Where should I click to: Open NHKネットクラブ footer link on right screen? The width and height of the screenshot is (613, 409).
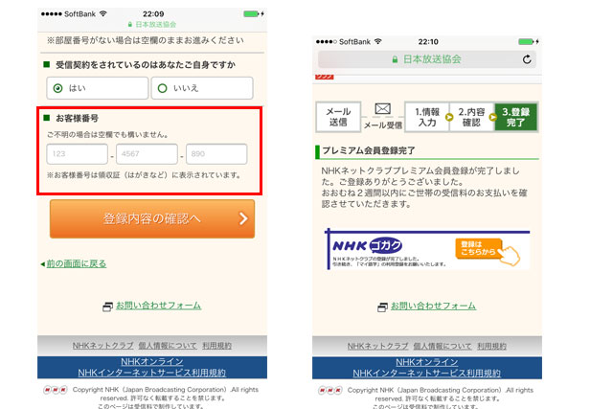(377, 346)
